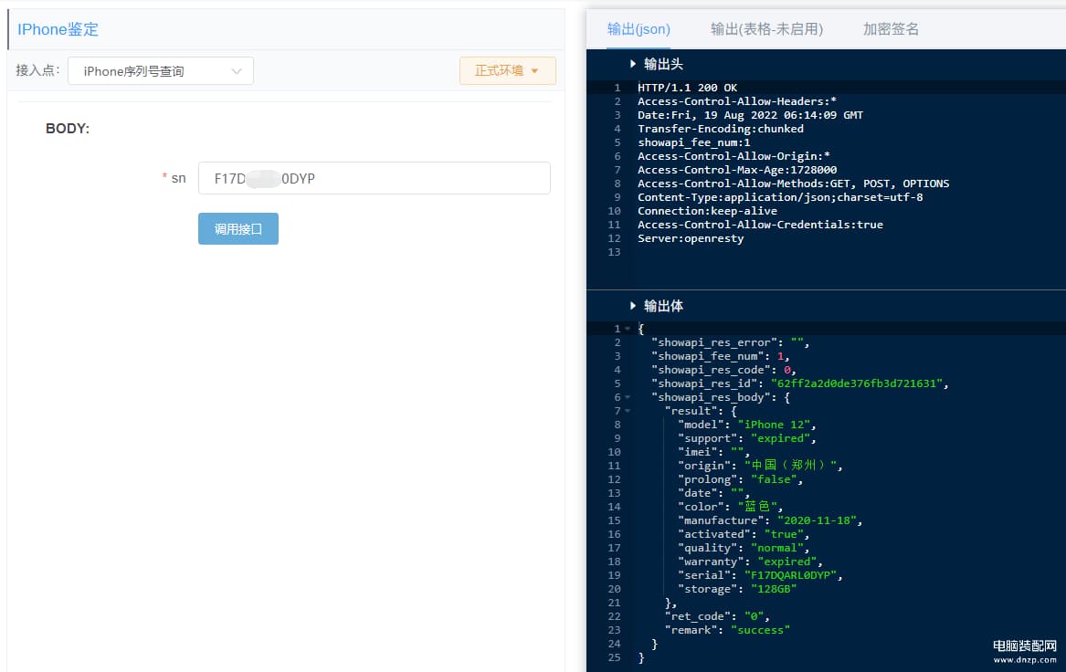Open the 加密签名 tab

(891, 29)
